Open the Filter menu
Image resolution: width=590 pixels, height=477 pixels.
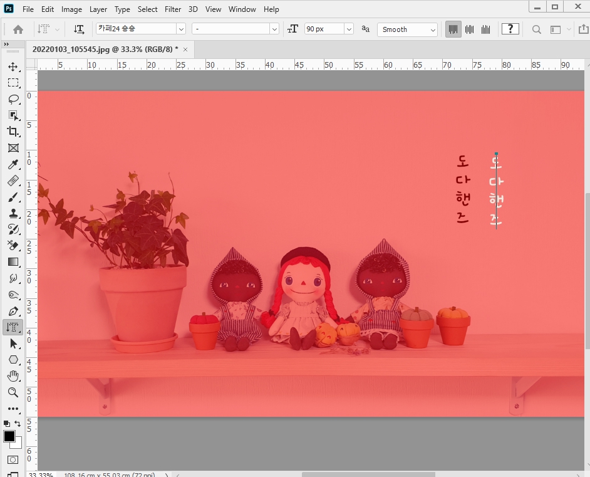pos(173,9)
